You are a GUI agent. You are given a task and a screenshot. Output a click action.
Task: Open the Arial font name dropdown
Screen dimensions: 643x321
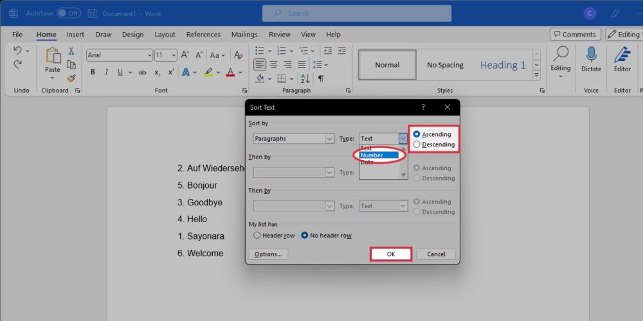click(x=149, y=55)
